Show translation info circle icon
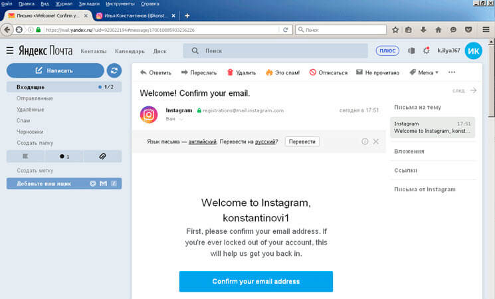 pyautogui.click(x=365, y=142)
